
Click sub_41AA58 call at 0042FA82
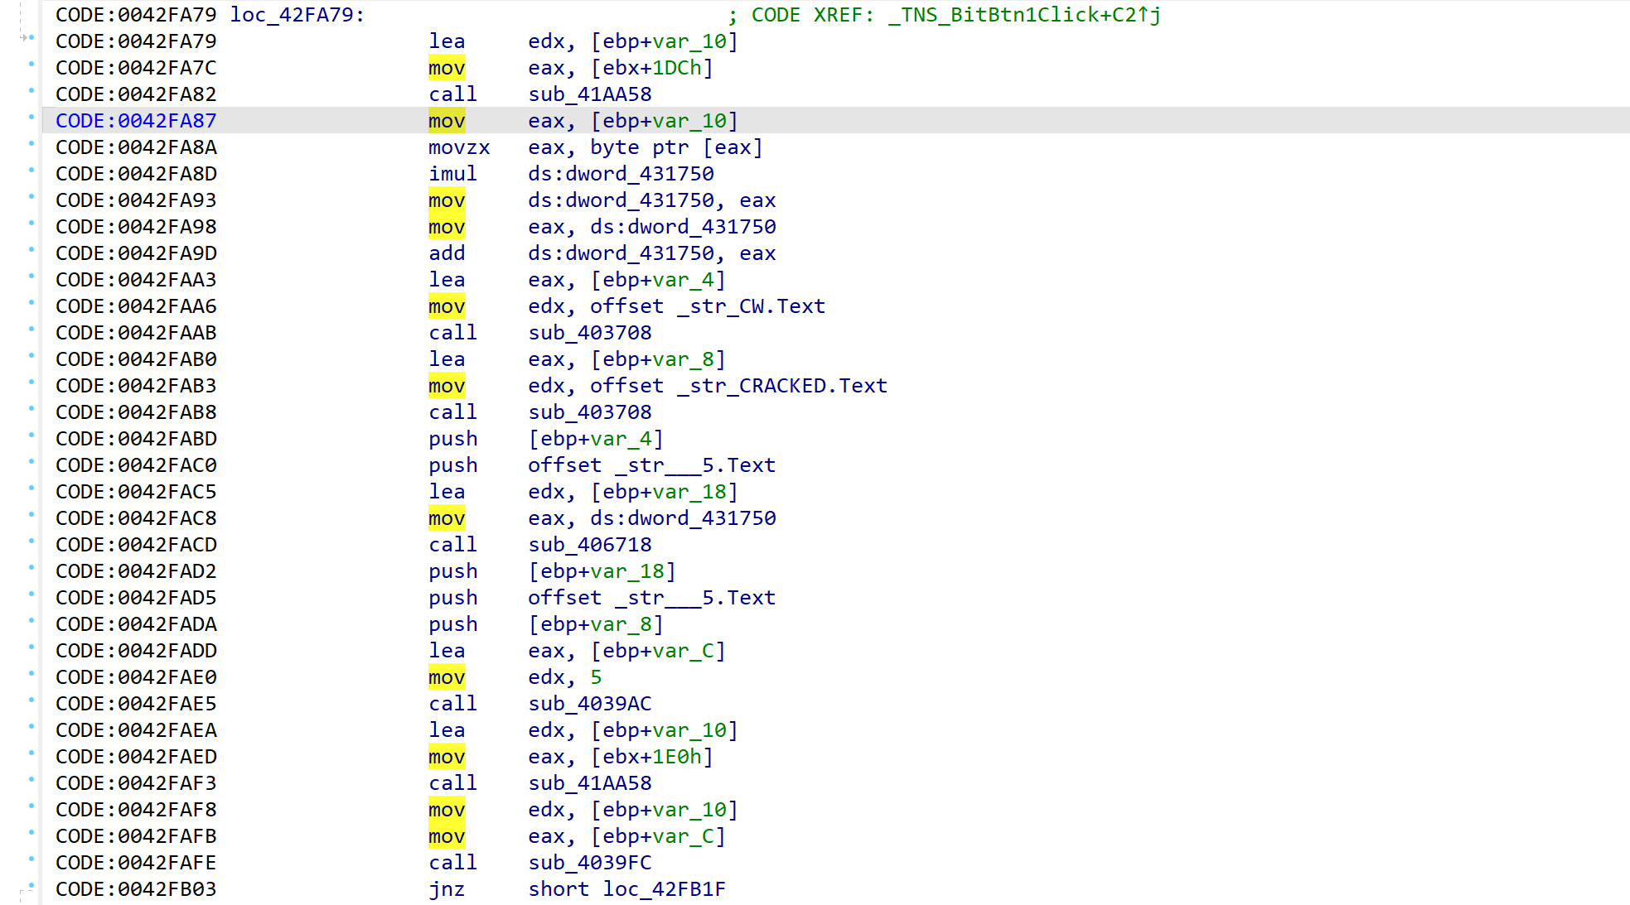point(590,94)
